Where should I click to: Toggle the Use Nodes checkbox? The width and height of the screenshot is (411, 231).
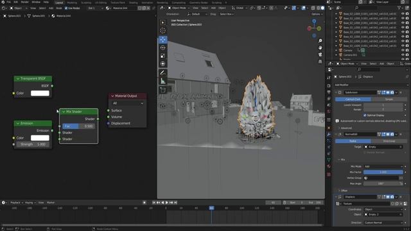(x=66, y=8)
